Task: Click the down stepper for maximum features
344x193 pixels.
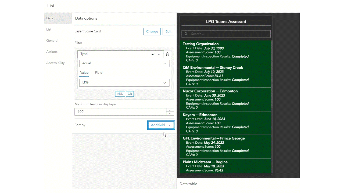Action: click(x=170, y=114)
